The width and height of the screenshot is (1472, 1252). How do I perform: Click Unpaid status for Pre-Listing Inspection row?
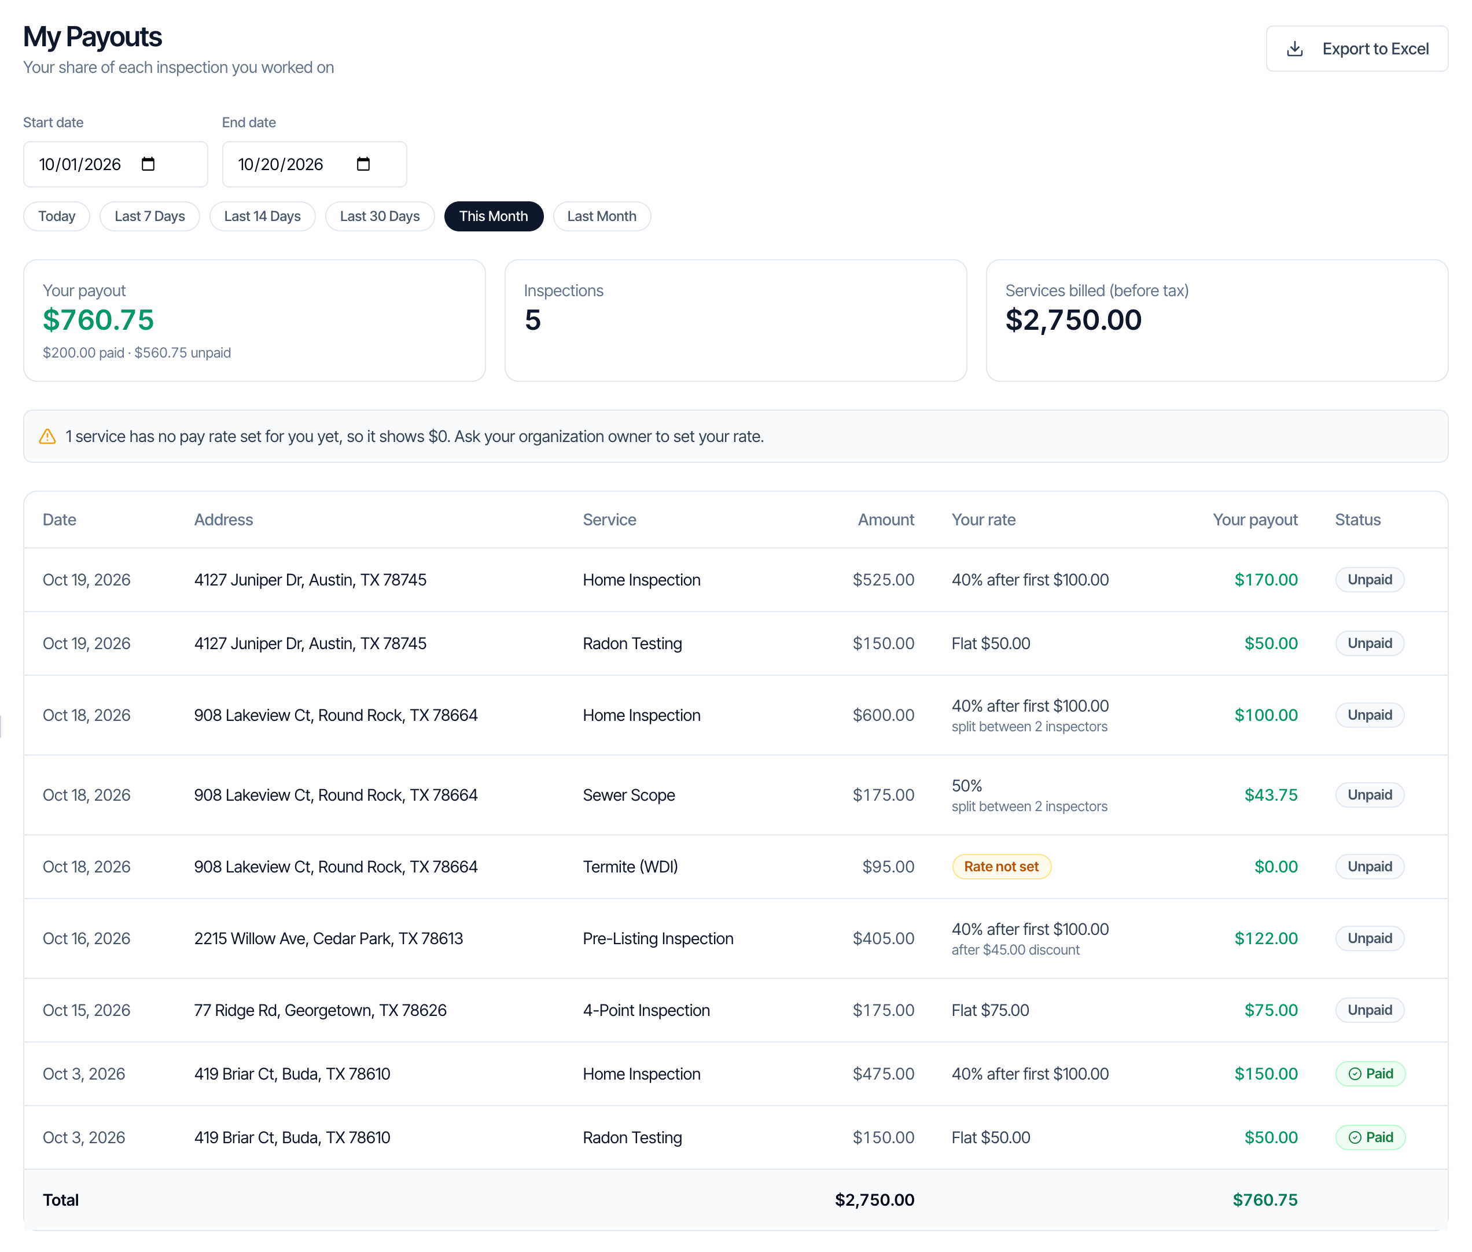[x=1369, y=938]
